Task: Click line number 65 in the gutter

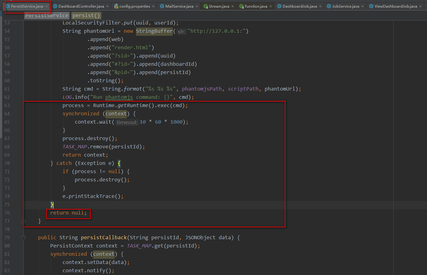Action: (7, 122)
